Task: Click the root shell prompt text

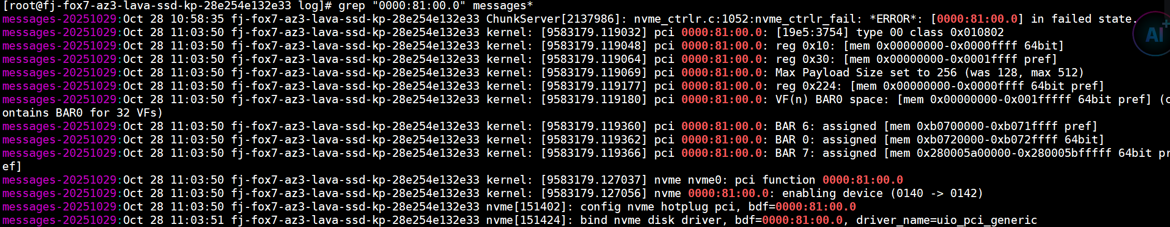Action: pos(167,6)
